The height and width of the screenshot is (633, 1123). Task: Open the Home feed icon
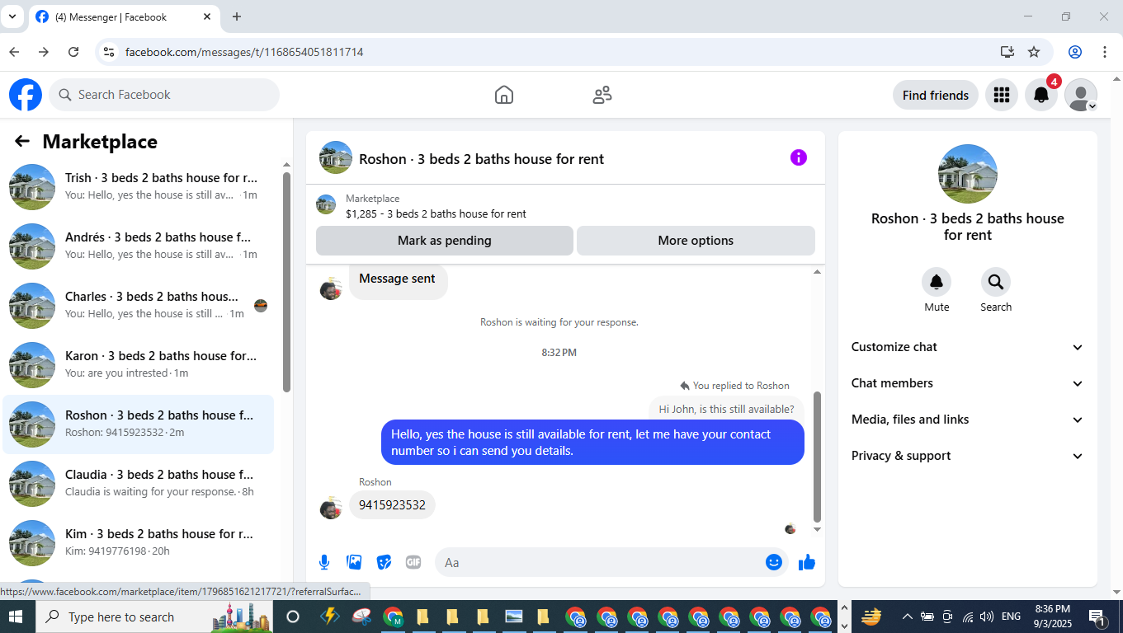point(504,95)
